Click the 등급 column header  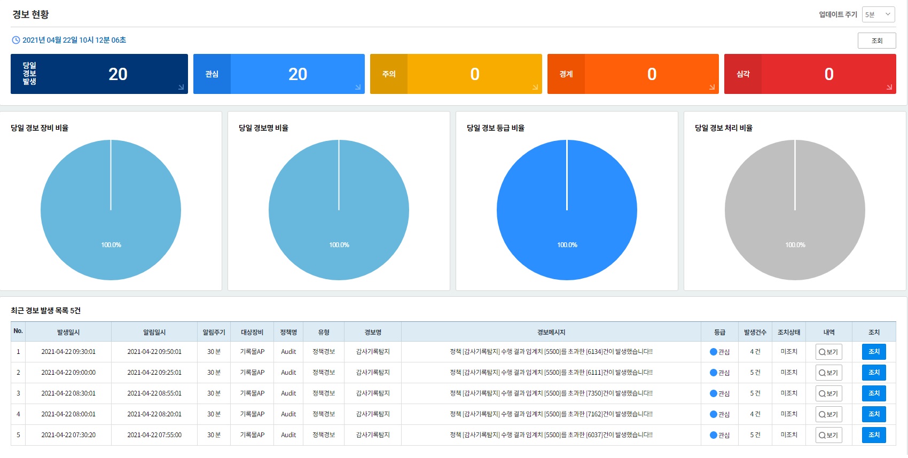coord(719,332)
